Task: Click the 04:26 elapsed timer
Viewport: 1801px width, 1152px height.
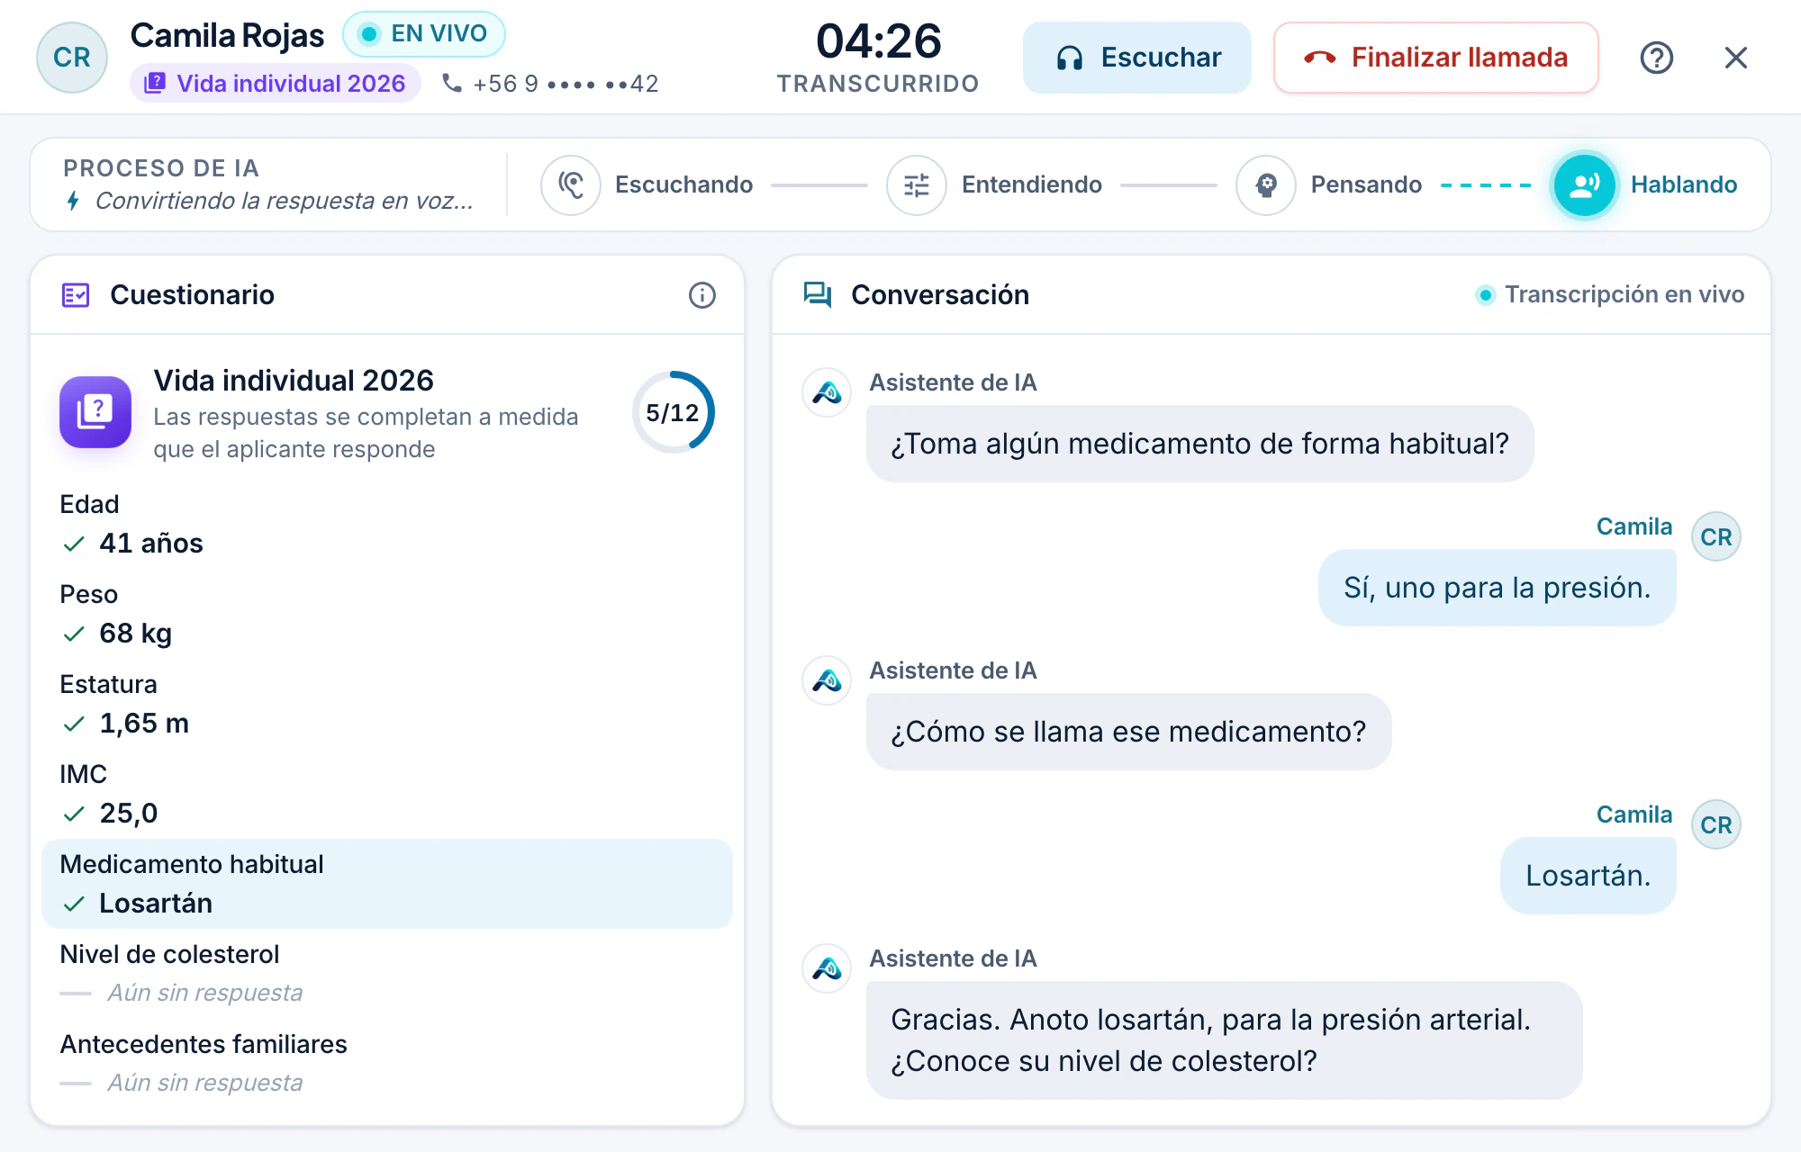Action: (x=878, y=42)
